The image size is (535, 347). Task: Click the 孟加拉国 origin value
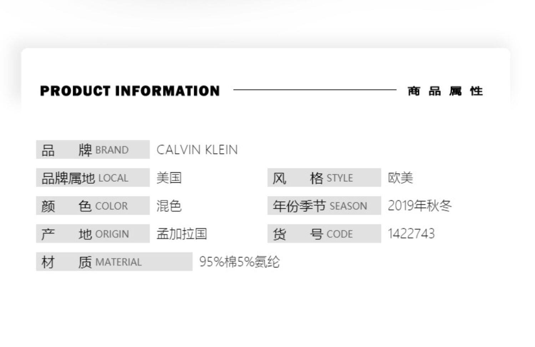point(182,234)
